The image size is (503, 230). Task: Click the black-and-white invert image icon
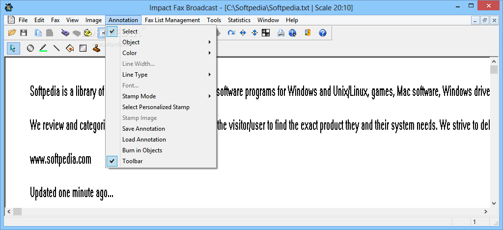click(x=266, y=32)
